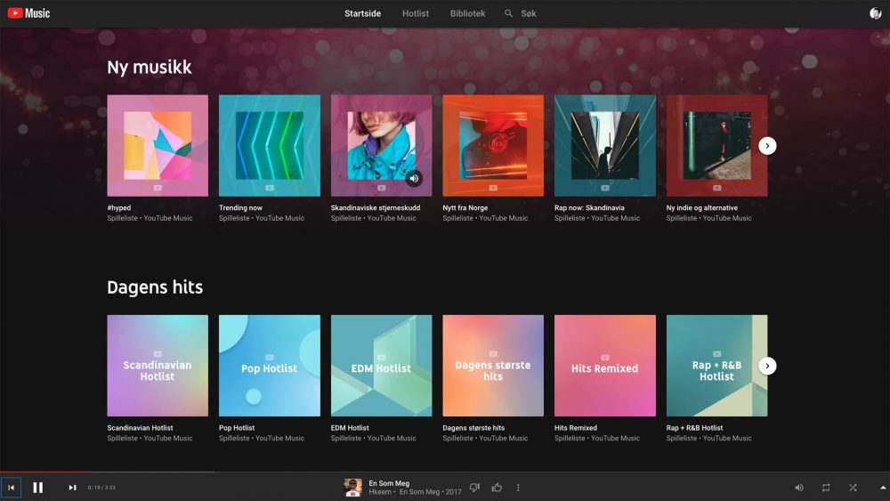The height and width of the screenshot is (501, 890).
Task: Pause the currently playing song
Action: pos(37,488)
